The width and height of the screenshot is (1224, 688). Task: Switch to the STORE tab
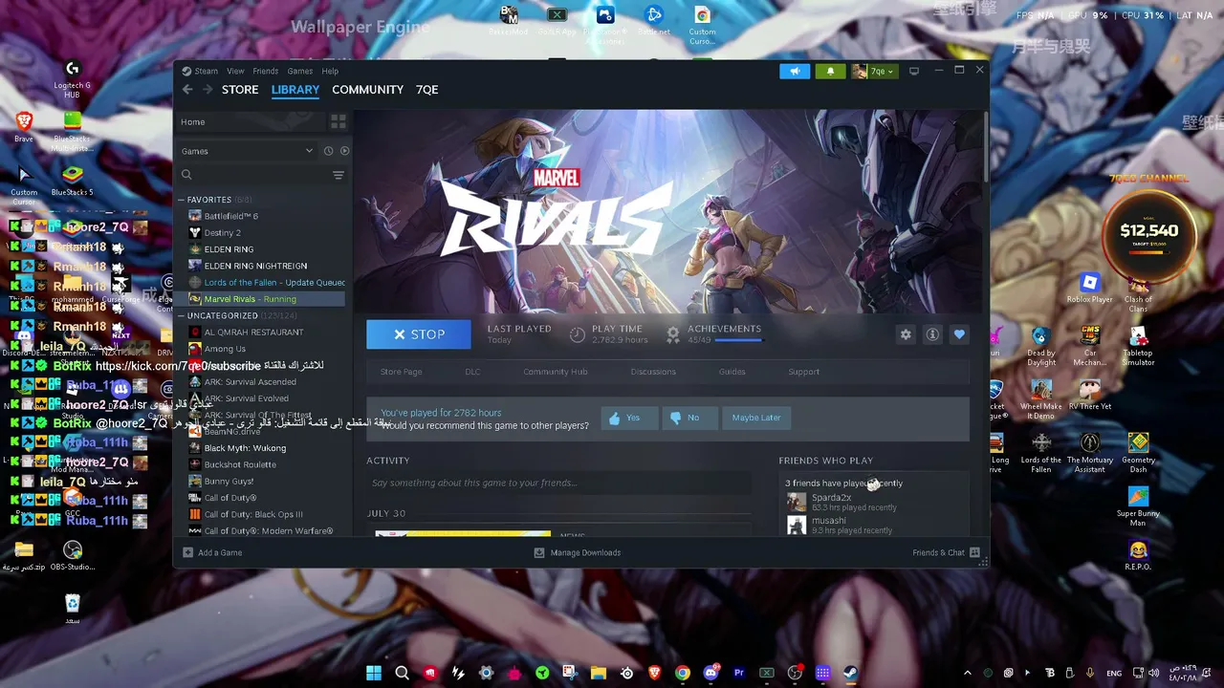[x=240, y=90]
